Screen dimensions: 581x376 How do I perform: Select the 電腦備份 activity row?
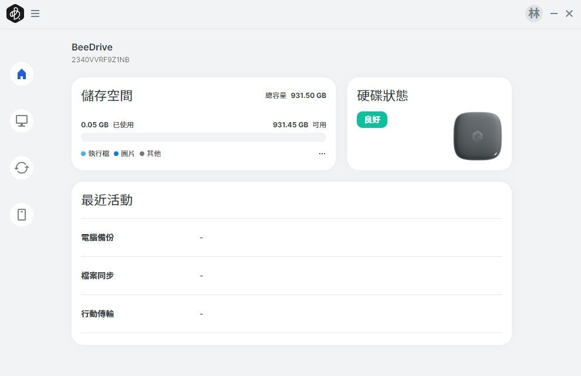(x=292, y=238)
